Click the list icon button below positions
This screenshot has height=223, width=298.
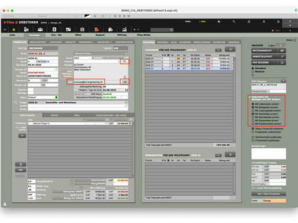coord(21,164)
